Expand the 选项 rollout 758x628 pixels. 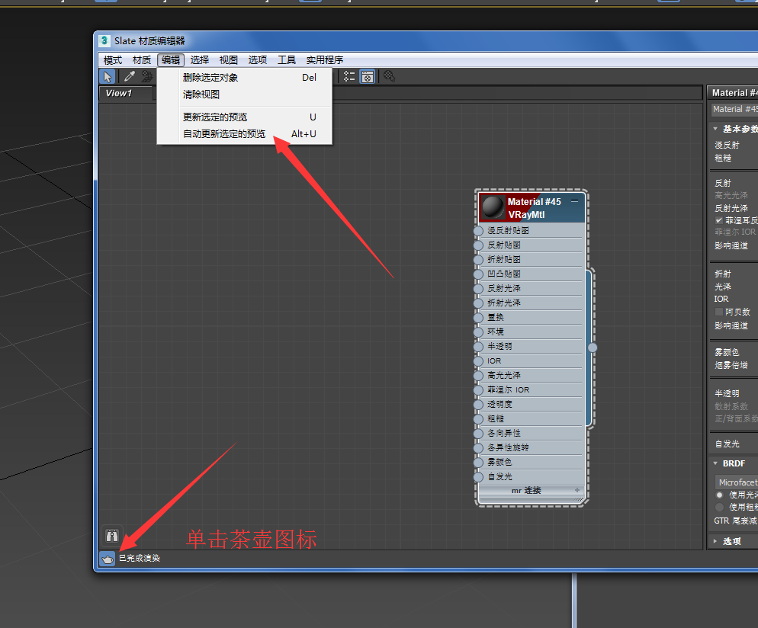pyautogui.click(x=715, y=541)
